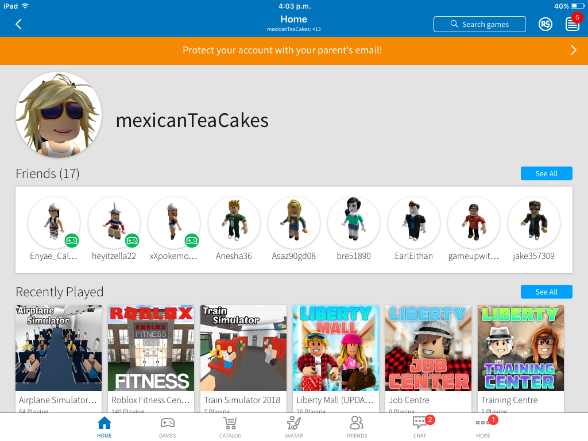Image resolution: width=588 pixels, height=441 pixels.
Task: Open friend gameupwit... avatar
Action: 474,223
